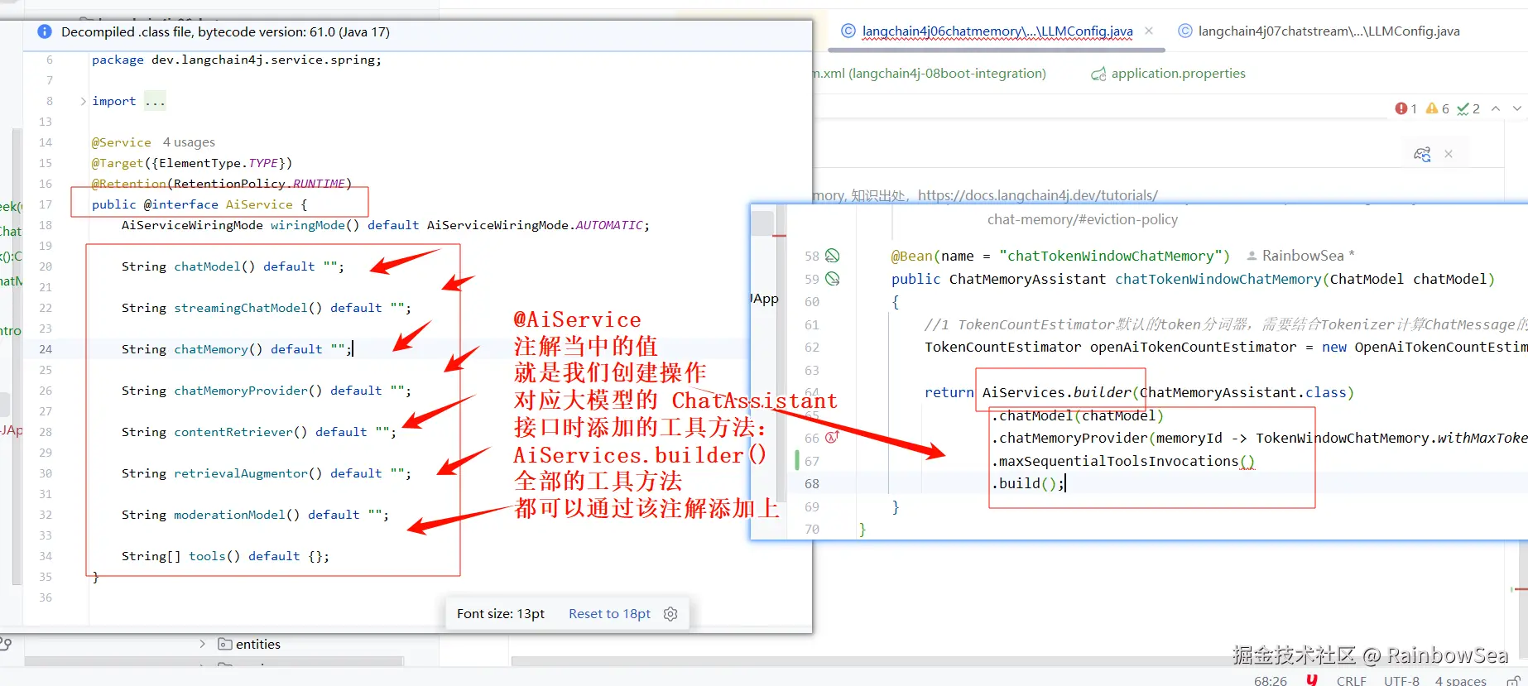The image size is (1528, 686).
Task: Click Reset to 18pt link
Action: [609, 614]
